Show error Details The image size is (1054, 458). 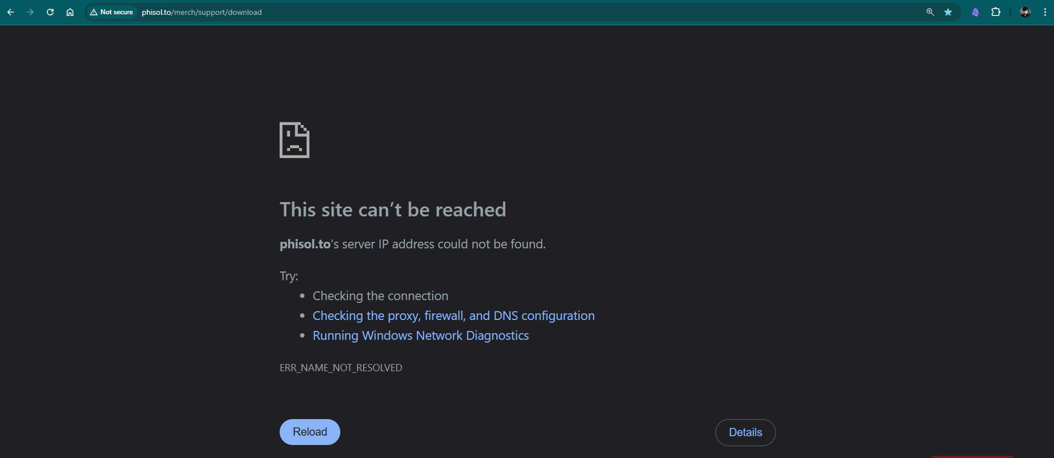745,432
